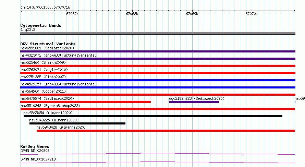
Task: Click the nsv4323072 (gnomADStructuralVariants) label
Action: pos(59,55)
